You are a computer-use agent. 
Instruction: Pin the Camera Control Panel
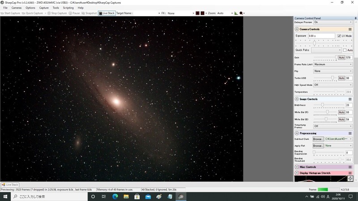[355, 18]
